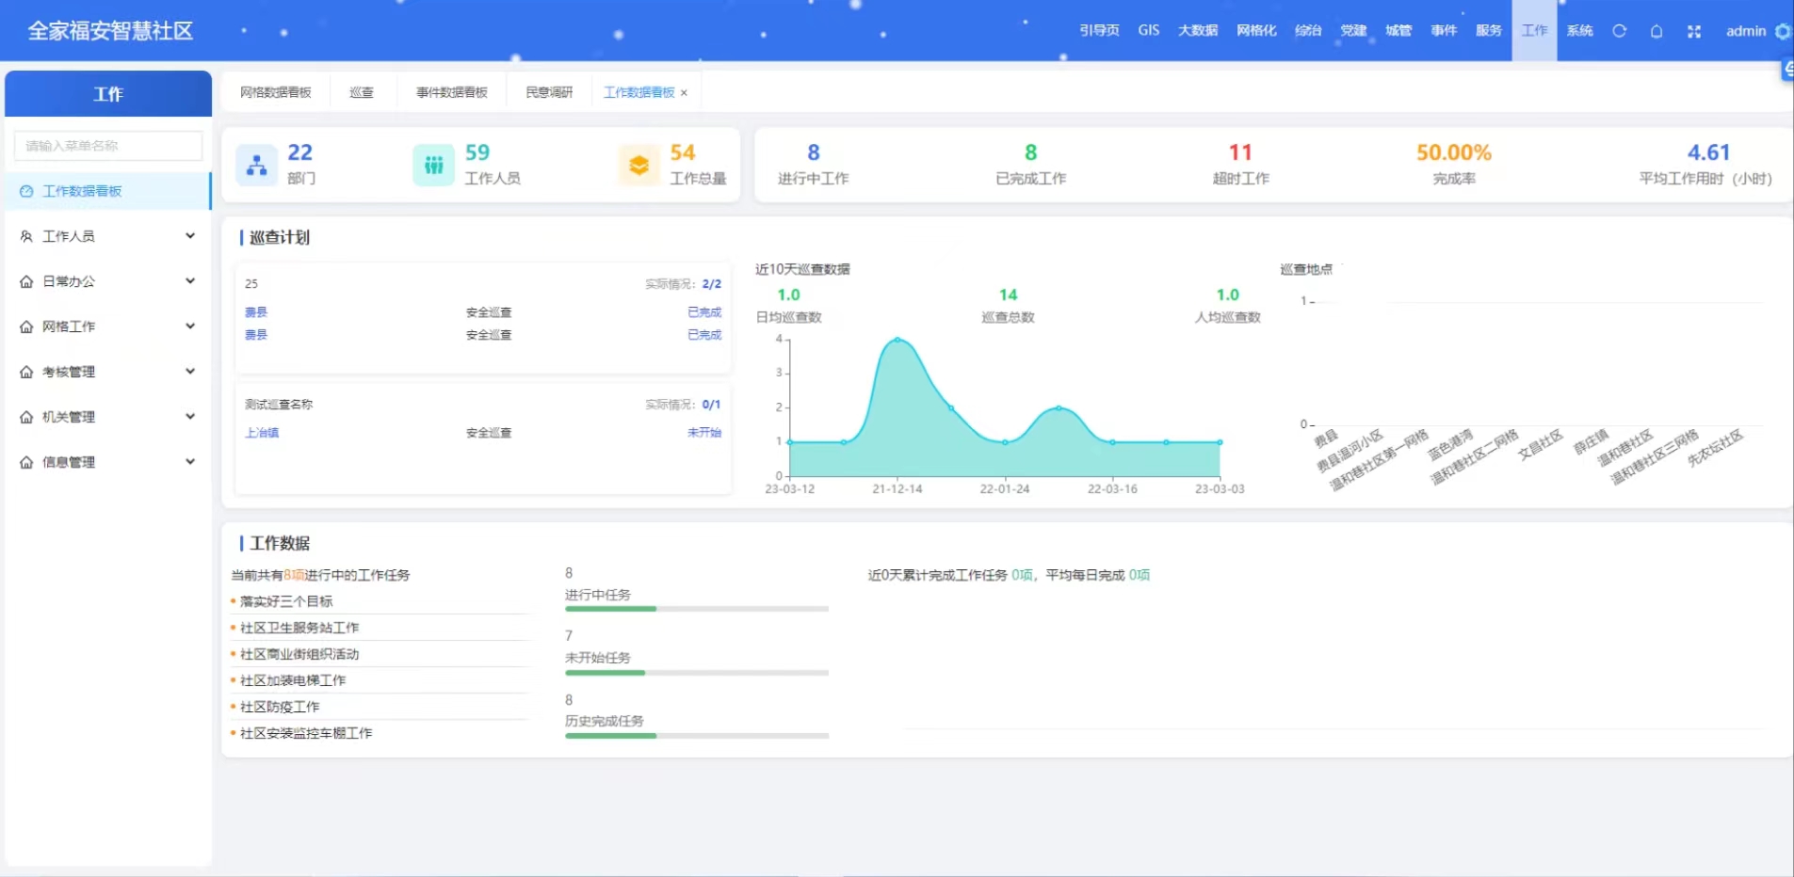Click the 历史完成任务 progress bar
Image resolution: width=1794 pixels, height=877 pixels.
coord(697,736)
